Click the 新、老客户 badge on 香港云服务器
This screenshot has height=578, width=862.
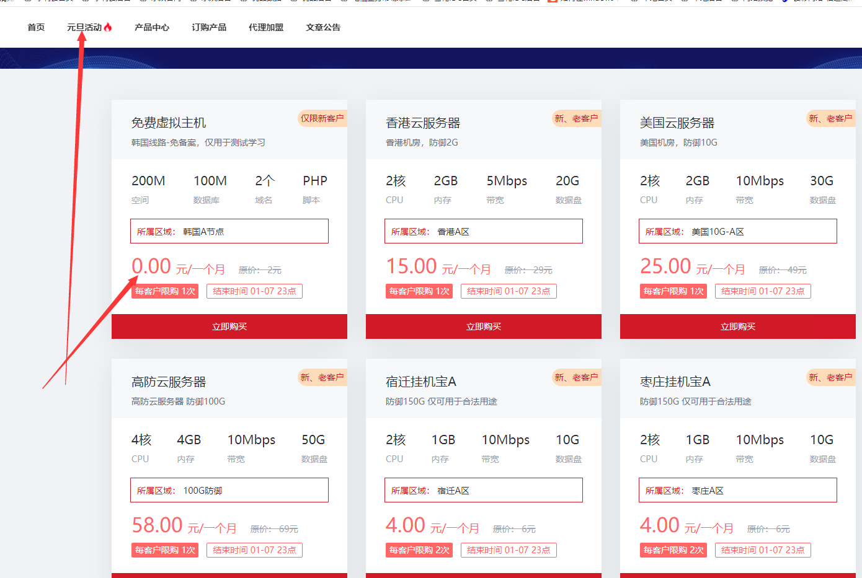(576, 118)
